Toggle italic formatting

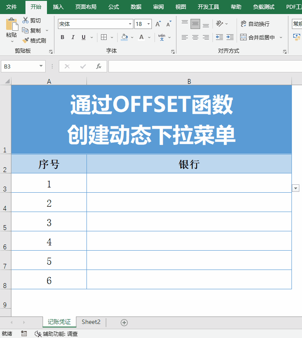(73, 37)
